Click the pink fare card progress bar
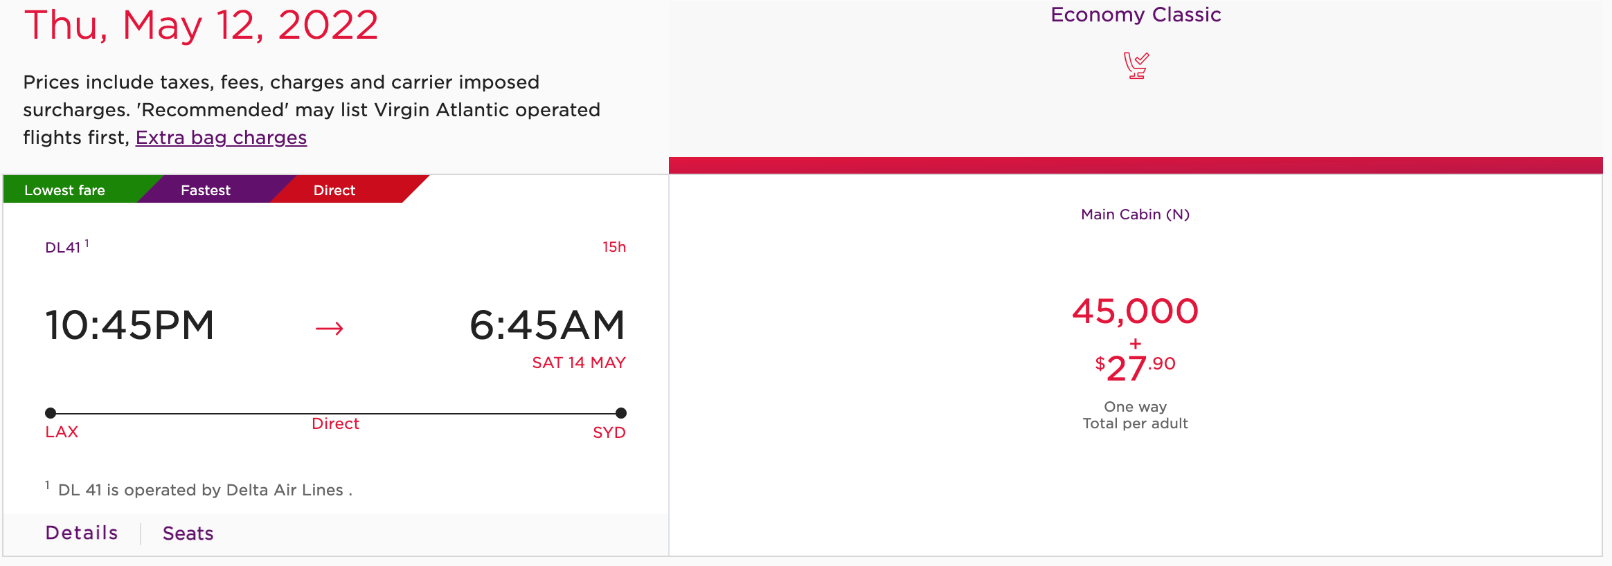The image size is (1612, 566). pyautogui.click(x=1140, y=165)
